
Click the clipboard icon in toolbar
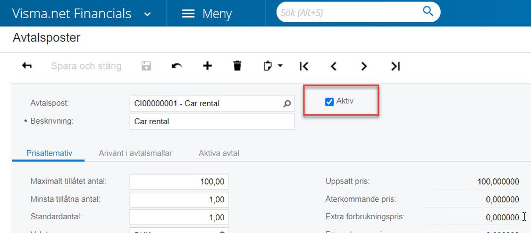[x=268, y=66]
